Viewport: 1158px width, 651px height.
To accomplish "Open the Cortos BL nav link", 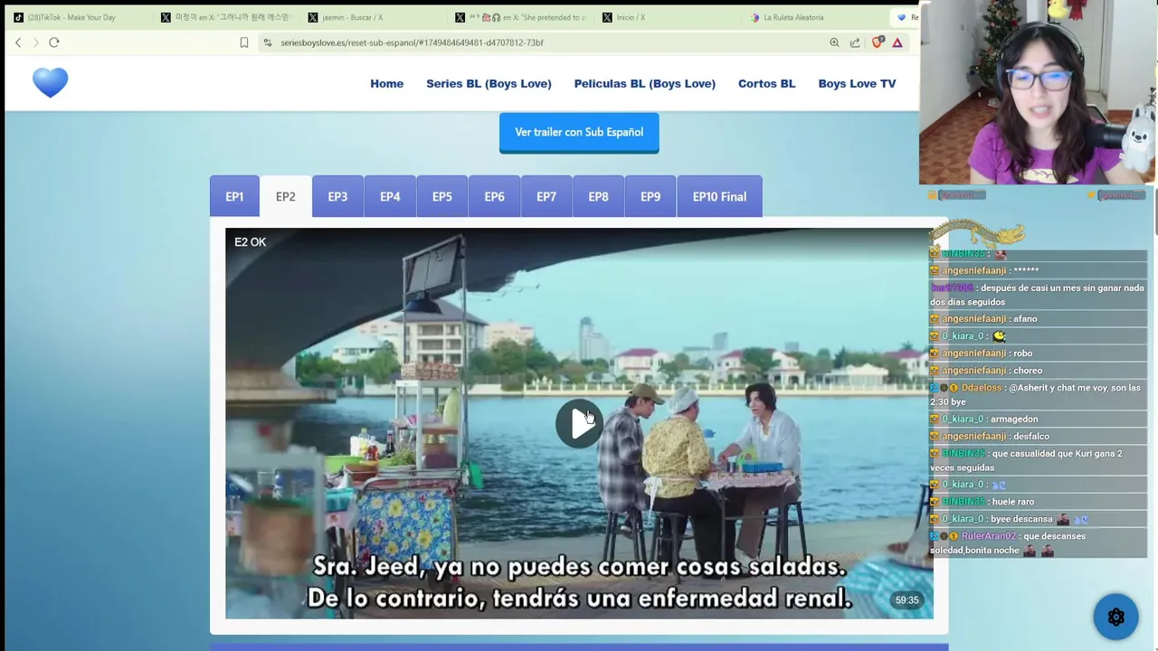I will click(x=766, y=83).
